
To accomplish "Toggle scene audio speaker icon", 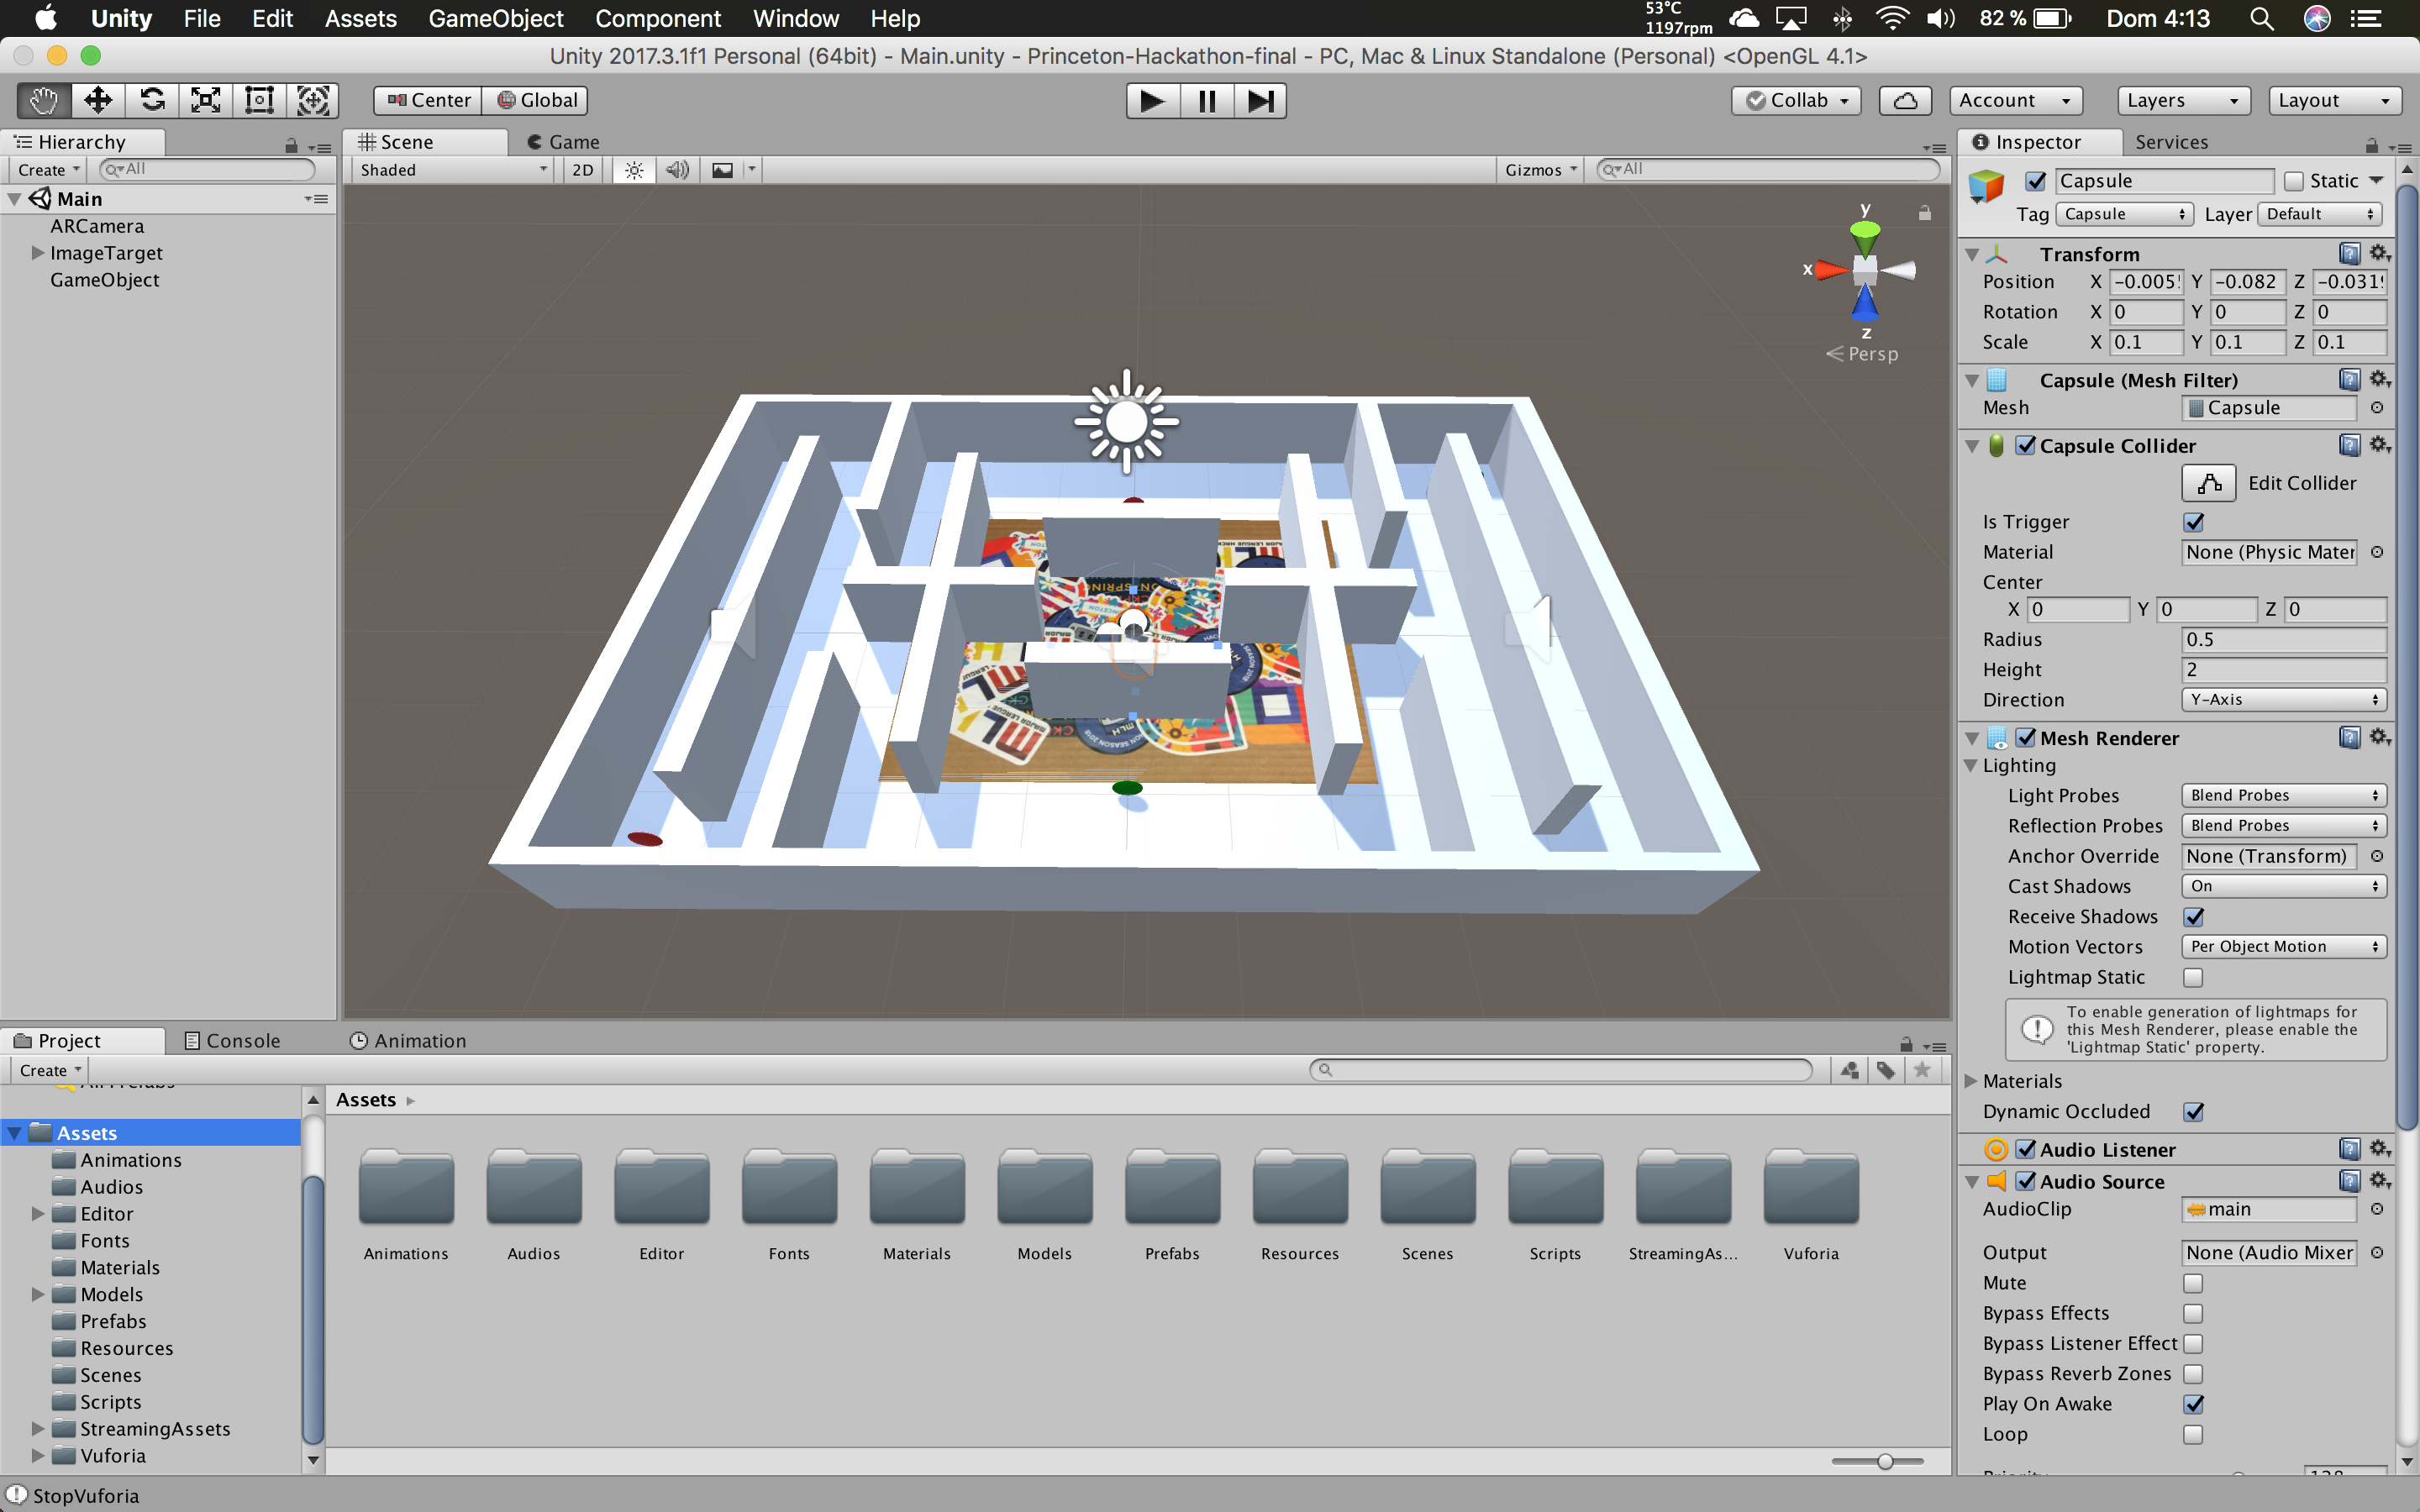I will (x=678, y=170).
